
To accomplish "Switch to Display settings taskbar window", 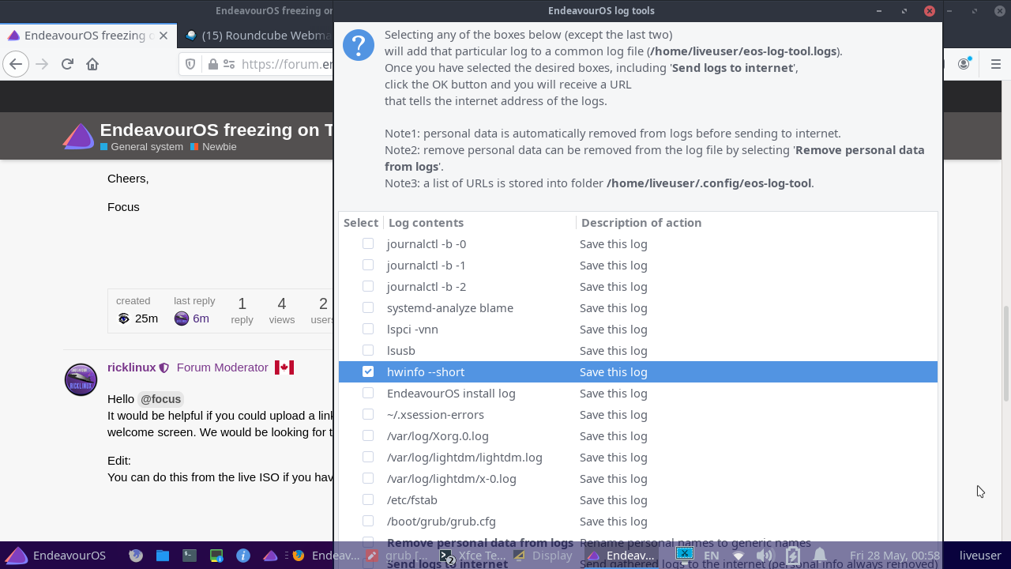I will coord(544,556).
